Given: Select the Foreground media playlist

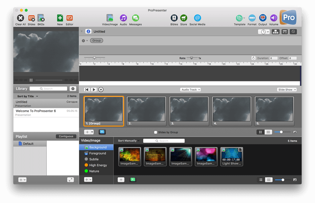Looking at the screenshot, I should (x=96, y=153).
